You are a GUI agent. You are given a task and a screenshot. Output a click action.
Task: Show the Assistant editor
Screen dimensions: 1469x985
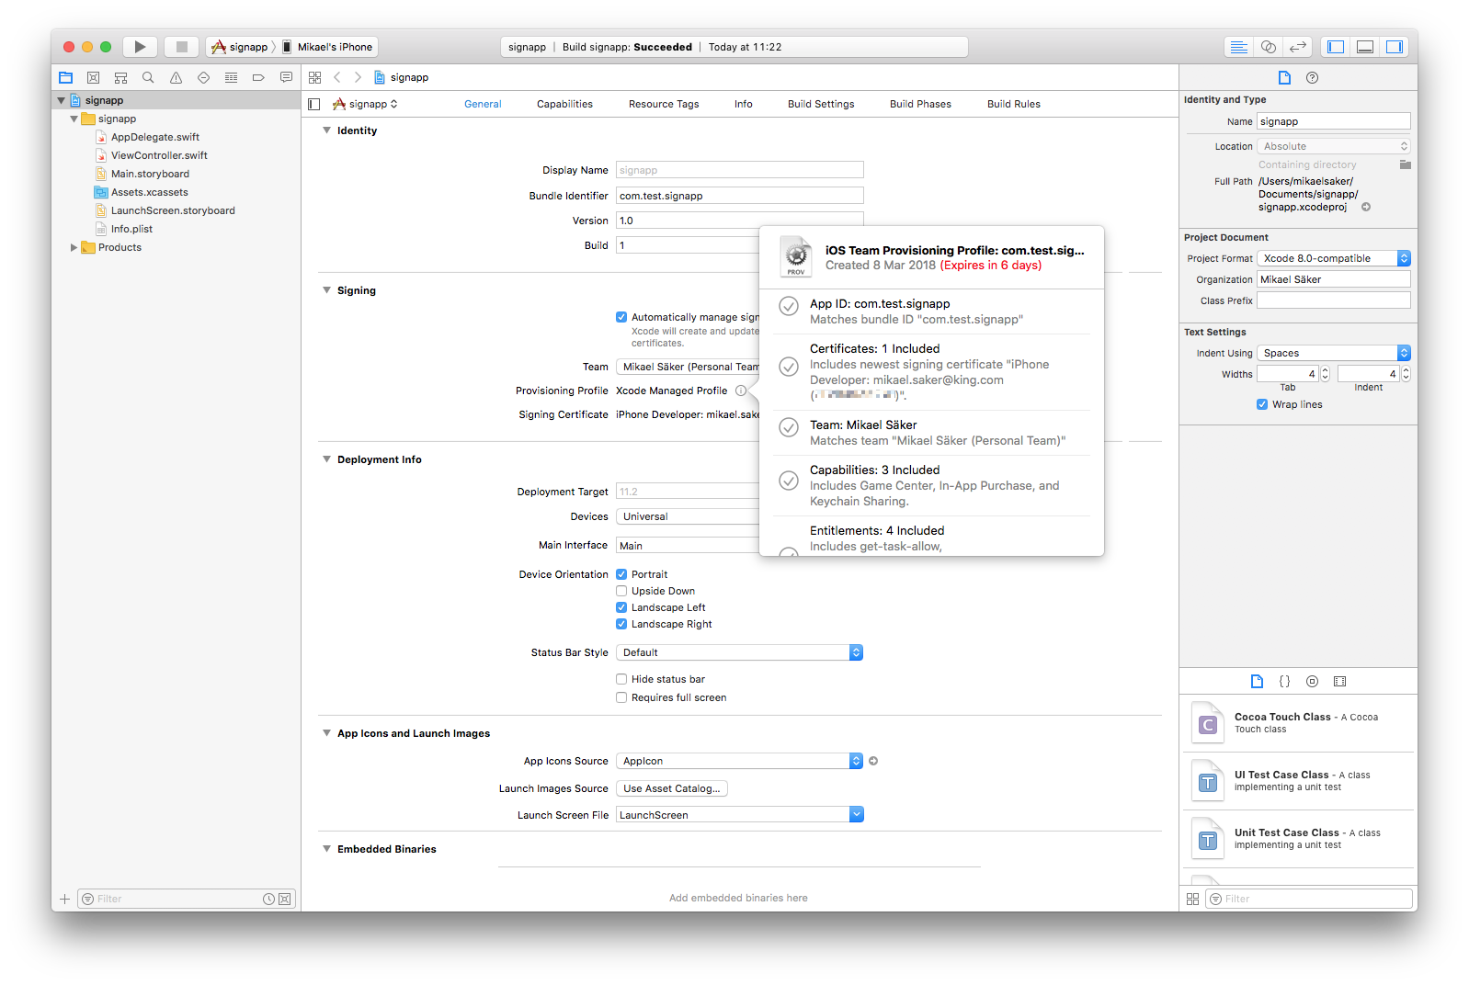pos(1268,47)
